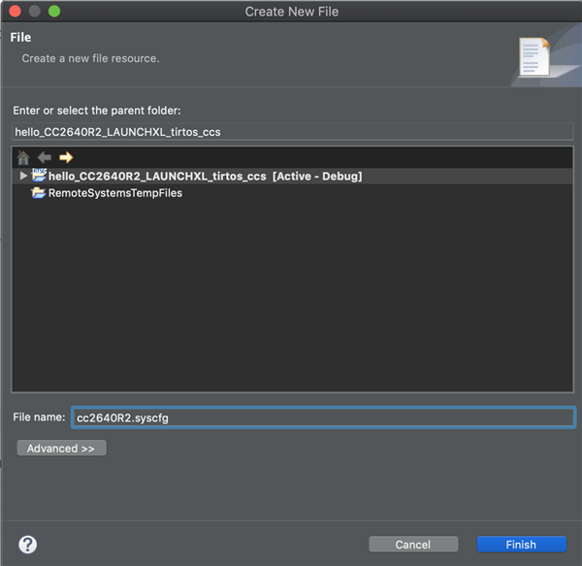Click the RemoteSystemsTempFiles folder icon
The width and height of the screenshot is (582, 566).
(38, 193)
